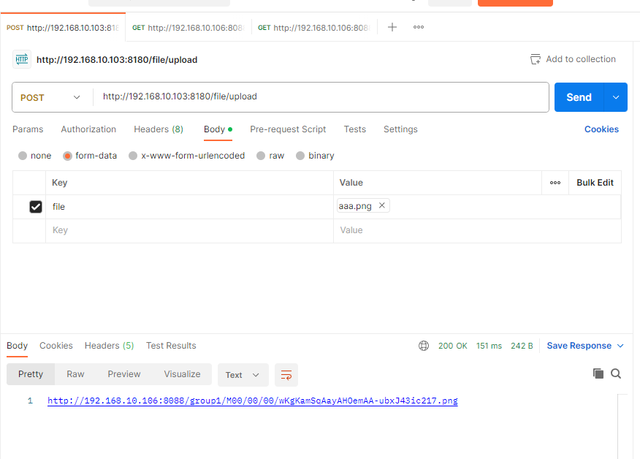Open form-data column options ellipsis
The height and width of the screenshot is (459, 640).
(x=555, y=183)
